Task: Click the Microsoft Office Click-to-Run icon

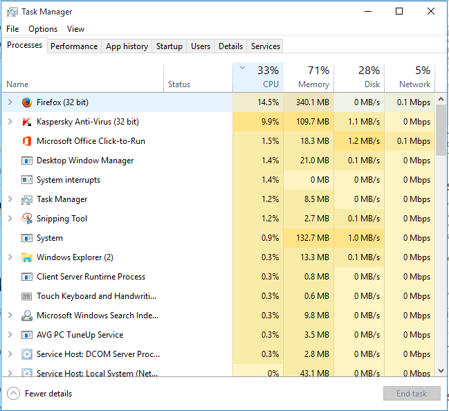Action: pyautogui.click(x=27, y=141)
